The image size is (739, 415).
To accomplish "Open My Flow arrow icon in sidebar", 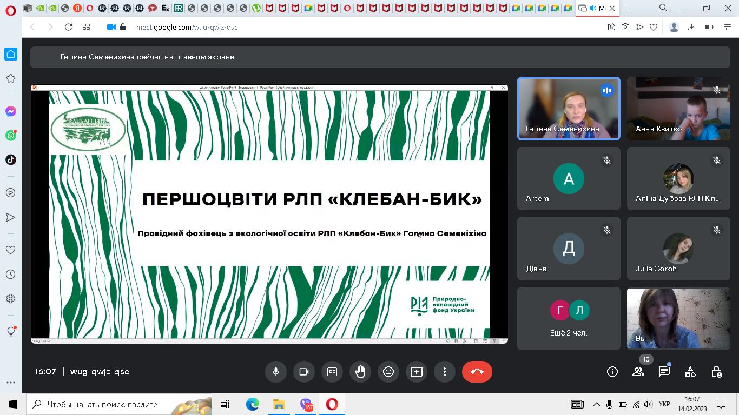I will 10,217.
